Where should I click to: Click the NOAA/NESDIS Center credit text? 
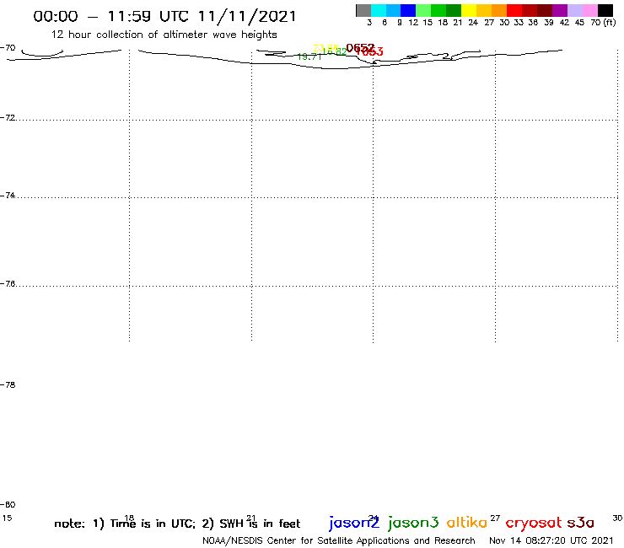339,540
